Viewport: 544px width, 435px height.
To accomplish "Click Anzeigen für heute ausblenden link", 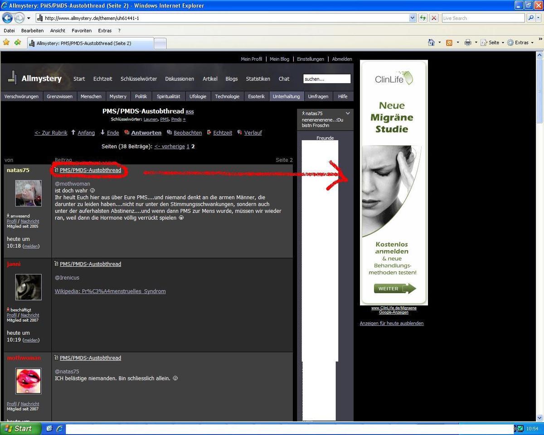I will [392, 324].
